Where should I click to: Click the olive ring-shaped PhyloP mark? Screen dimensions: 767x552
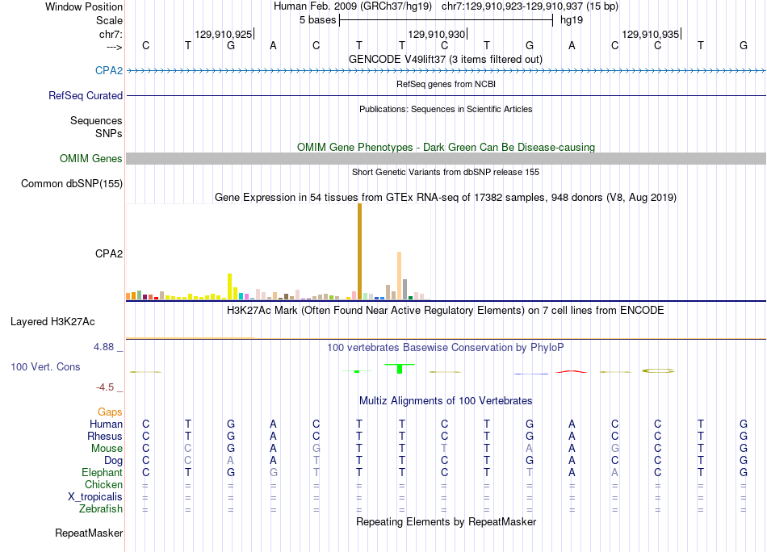658,371
